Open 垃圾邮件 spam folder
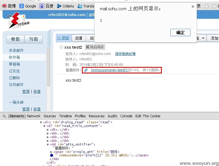Screen dimensions: 219x166 point(16,85)
